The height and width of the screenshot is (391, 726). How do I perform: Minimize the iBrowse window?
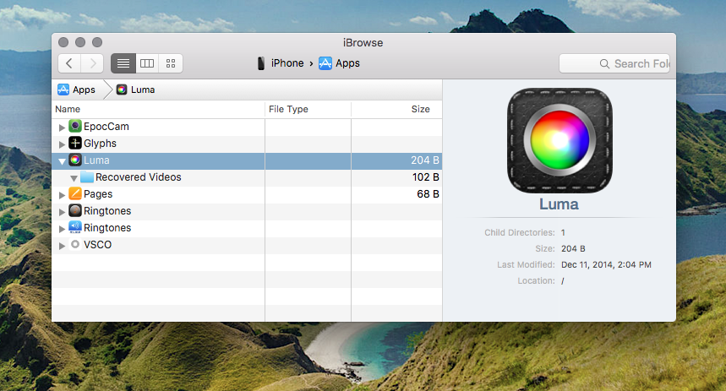point(80,42)
